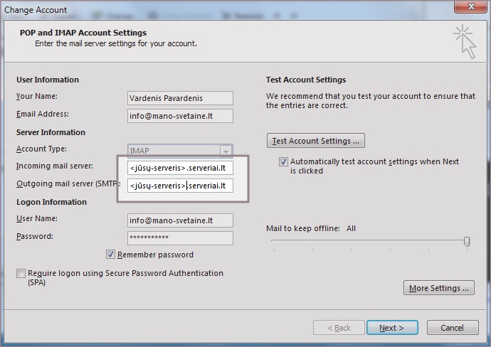Image resolution: width=491 pixels, height=347 pixels.
Task: Select the Mail to keep offline slider handle
Action: click(467, 242)
